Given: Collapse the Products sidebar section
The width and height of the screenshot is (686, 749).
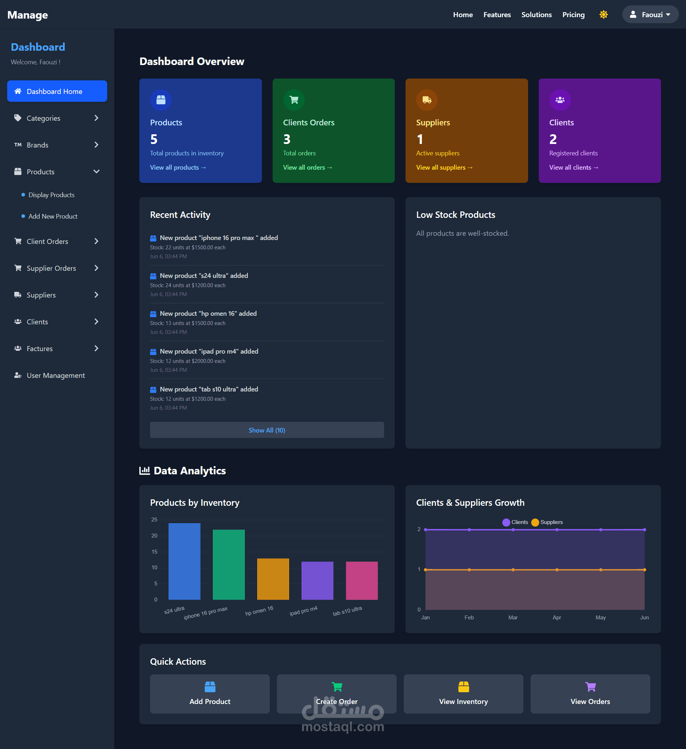Looking at the screenshot, I should (96, 172).
